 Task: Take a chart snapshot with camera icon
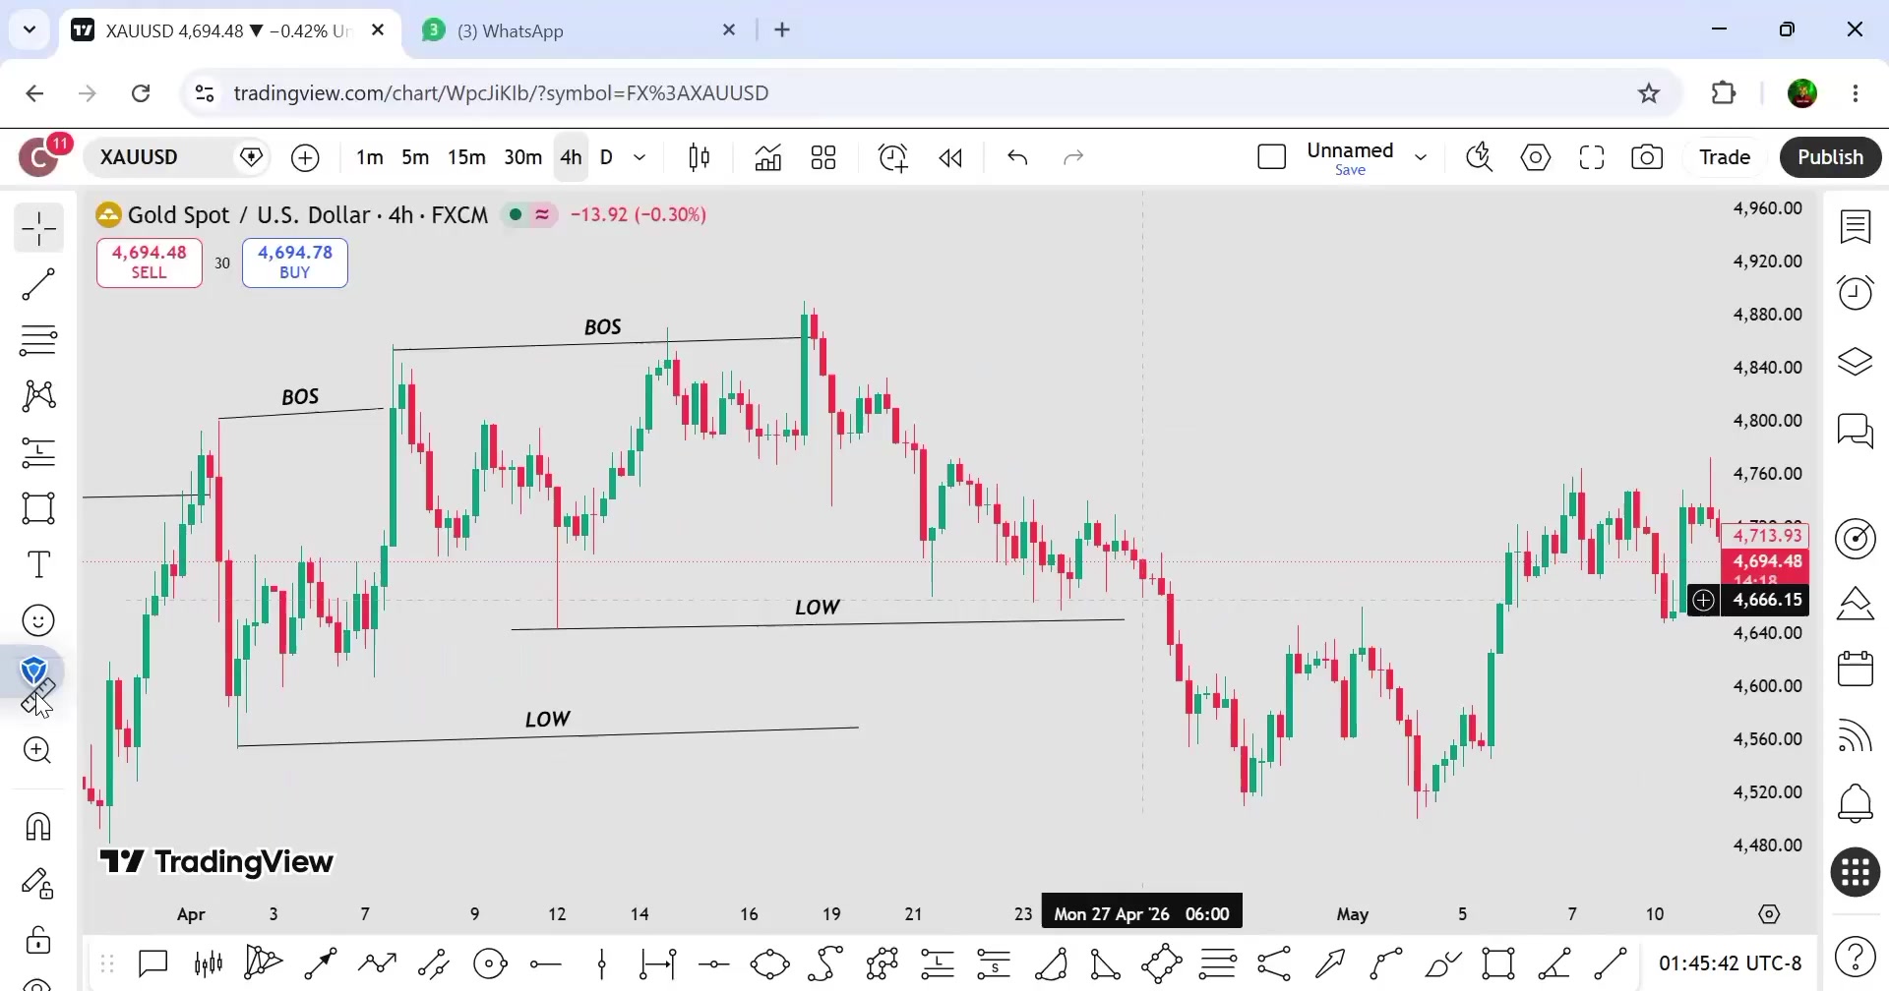pos(1647,157)
